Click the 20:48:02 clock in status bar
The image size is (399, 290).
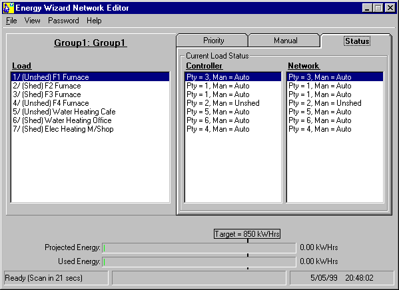pyautogui.click(x=359, y=278)
